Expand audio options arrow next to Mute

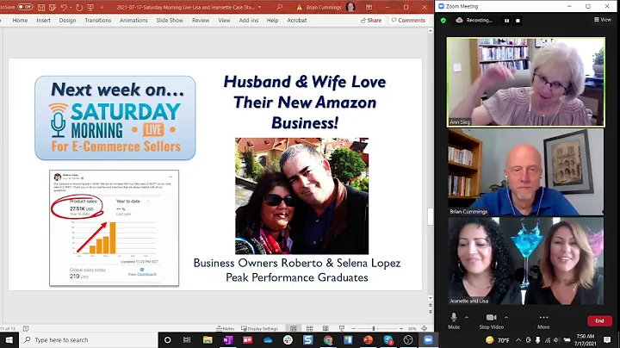click(467, 317)
